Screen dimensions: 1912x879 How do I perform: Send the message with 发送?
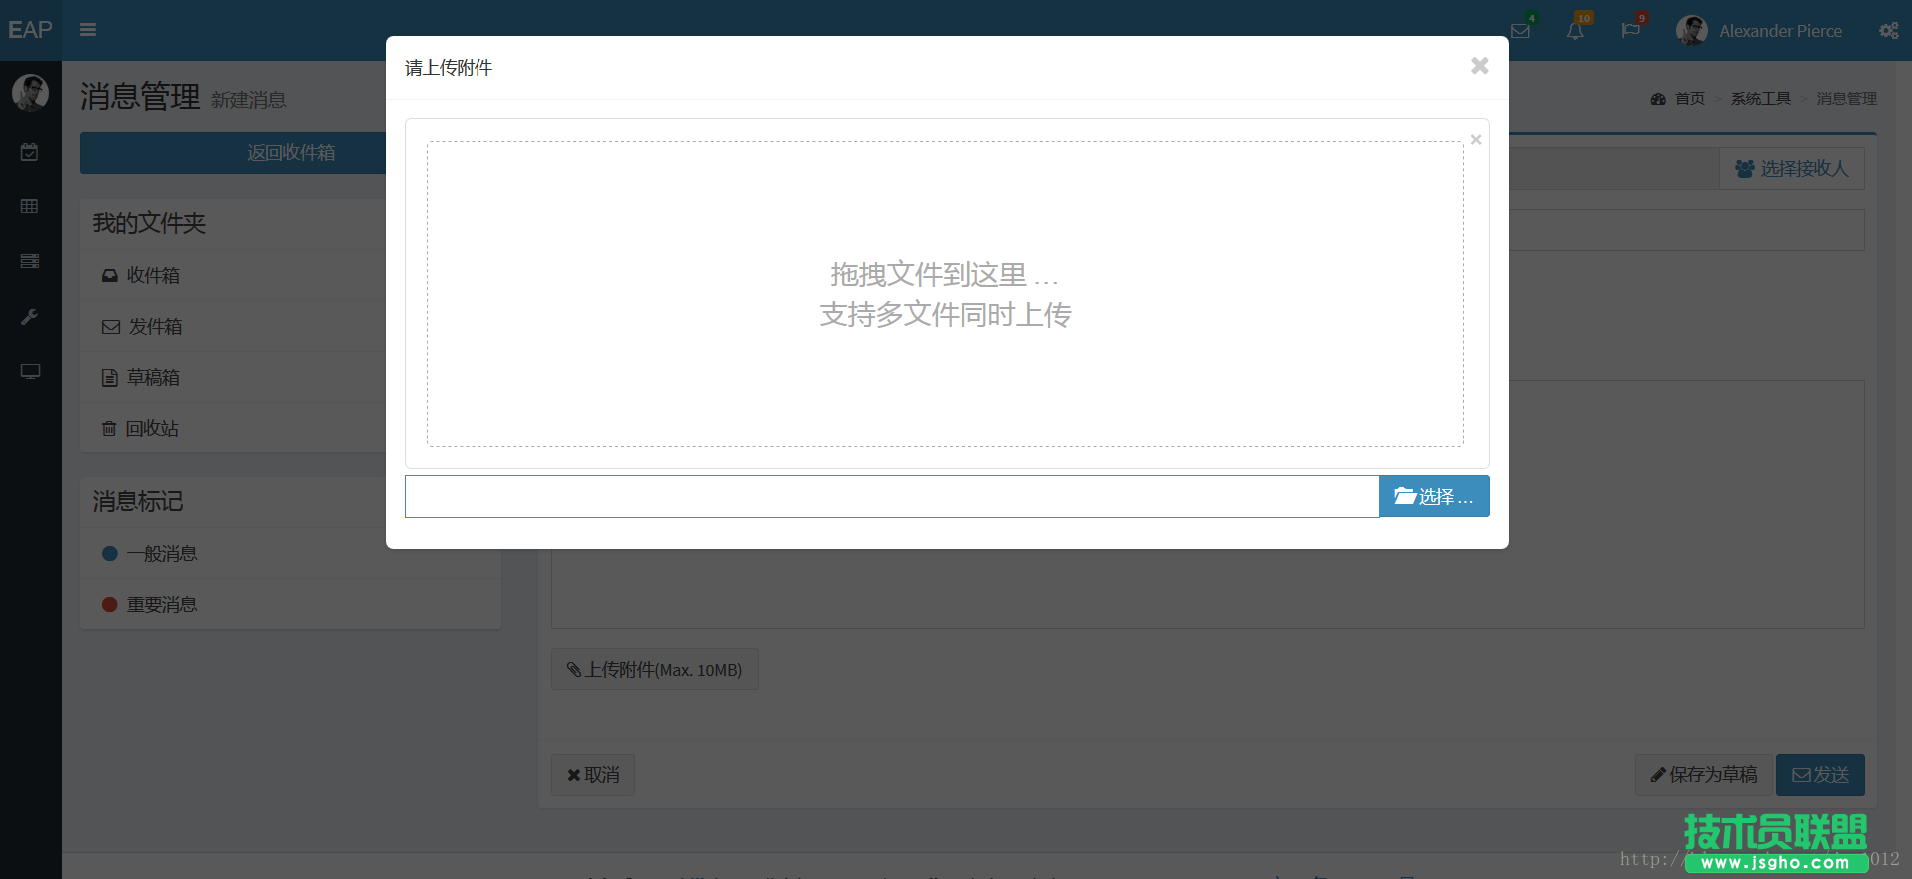point(1820,775)
